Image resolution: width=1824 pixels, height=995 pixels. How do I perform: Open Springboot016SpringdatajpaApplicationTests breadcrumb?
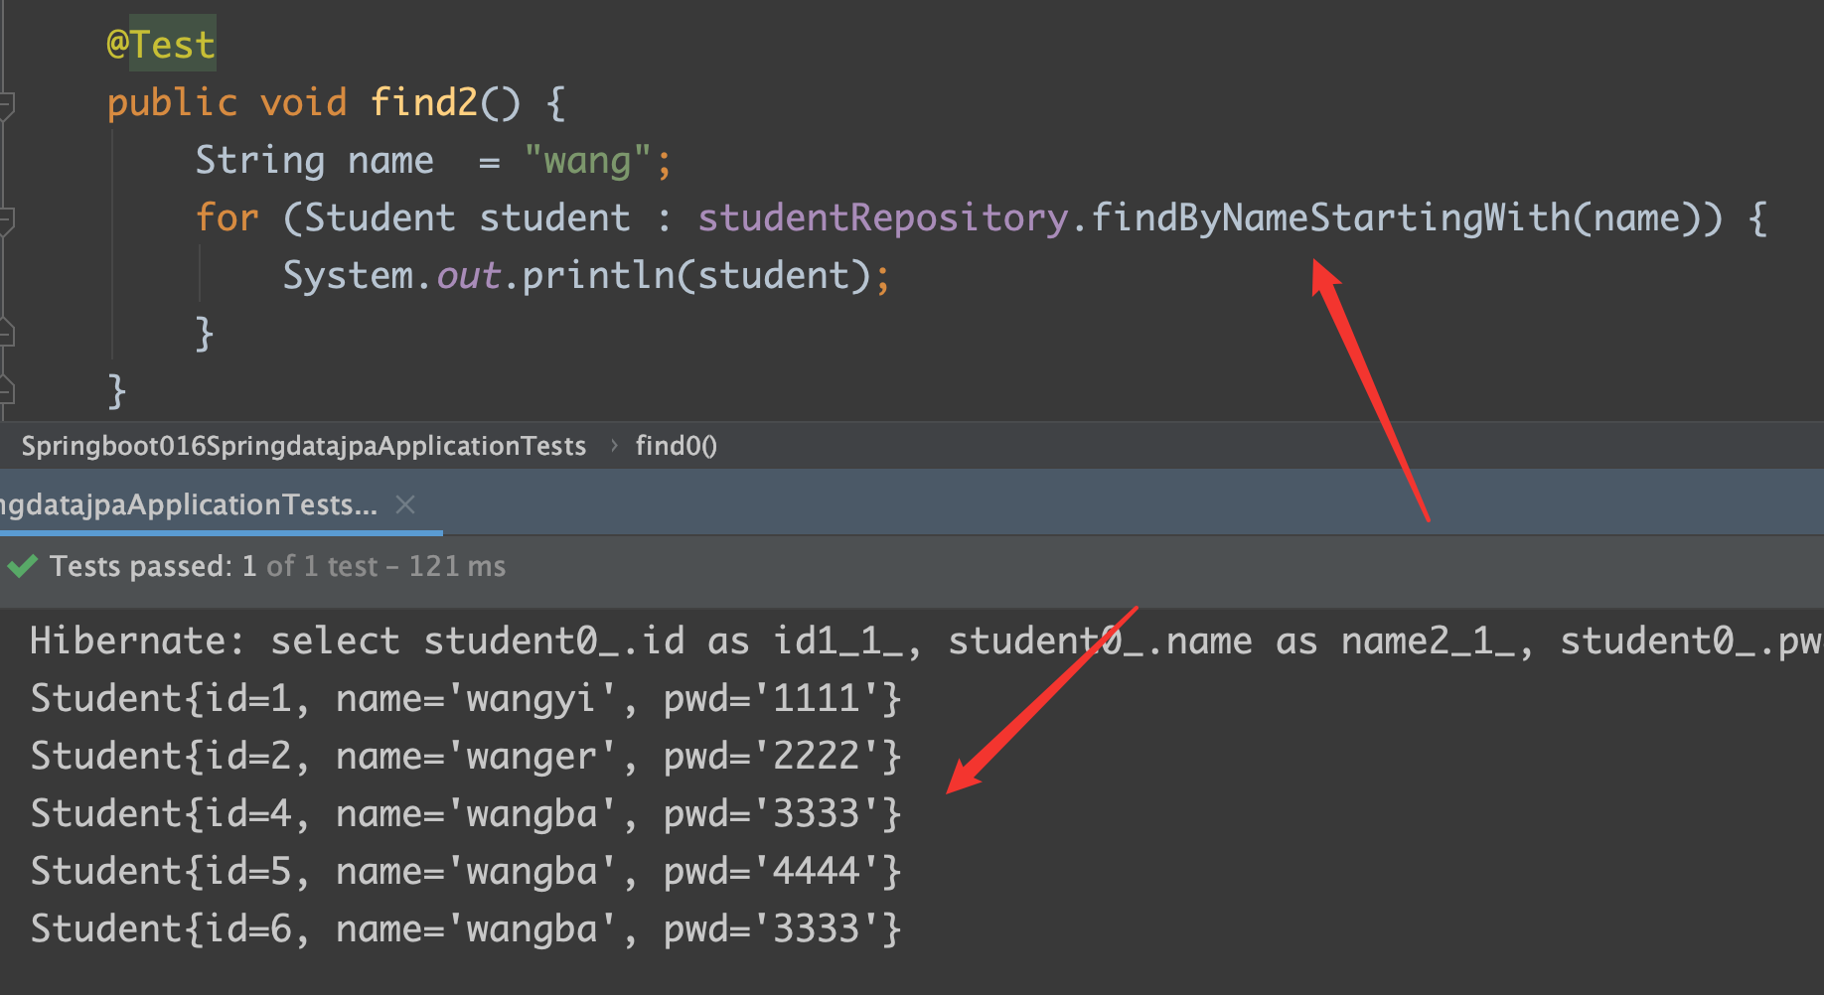coord(303,446)
